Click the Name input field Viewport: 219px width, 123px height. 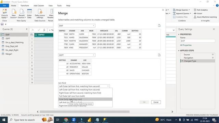click(x=197, y=41)
